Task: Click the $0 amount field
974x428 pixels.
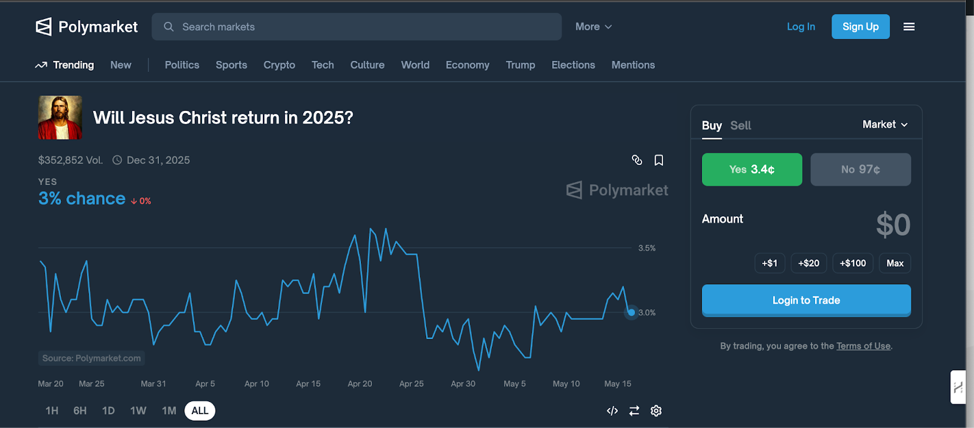Action: [893, 225]
